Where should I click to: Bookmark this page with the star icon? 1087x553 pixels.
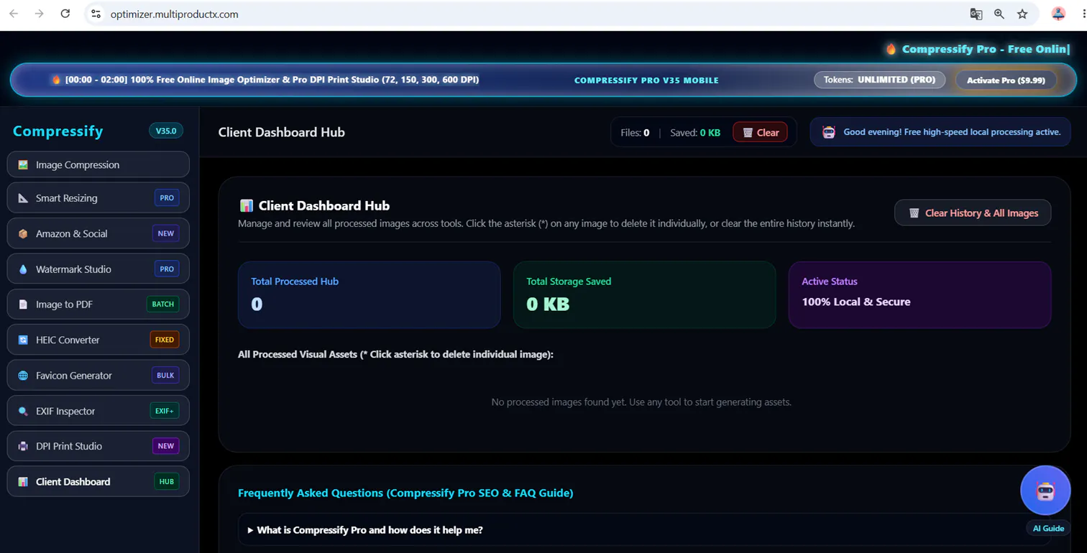(1022, 14)
